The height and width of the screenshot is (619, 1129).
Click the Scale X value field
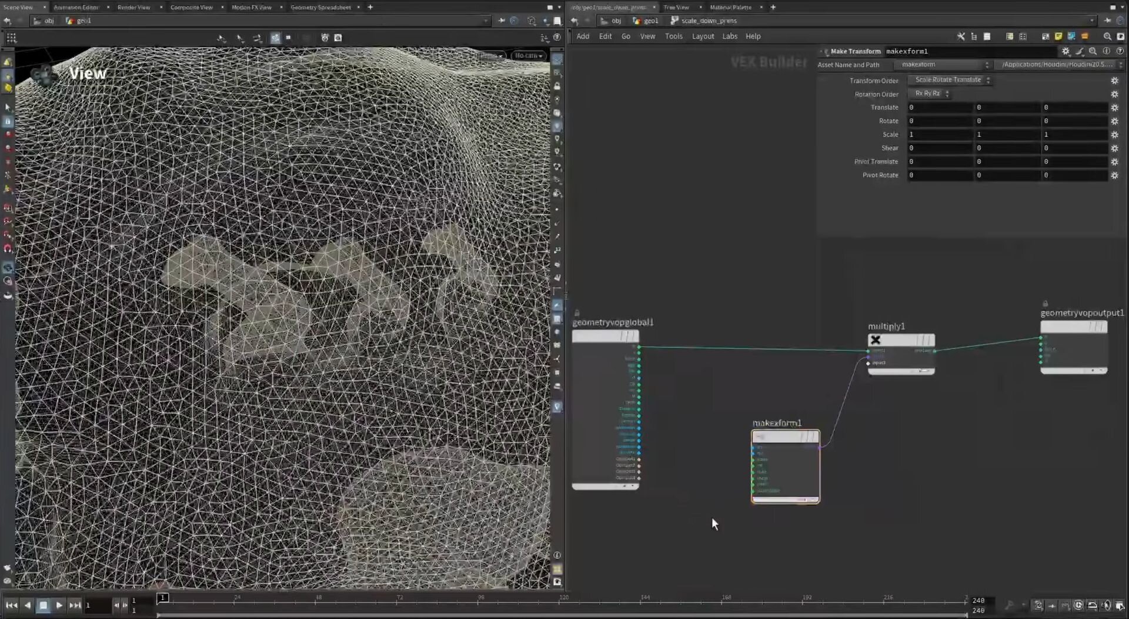pyautogui.click(x=939, y=135)
